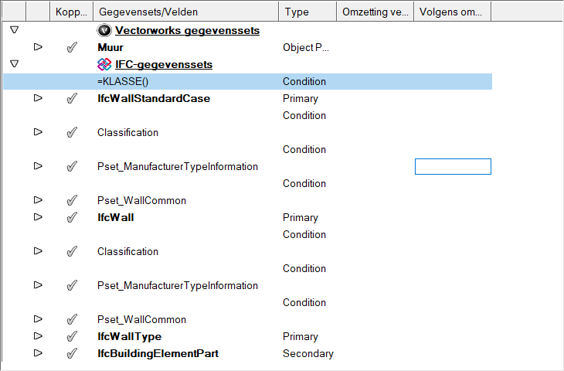Expand the IfcBuildingElementPart row
The width and height of the screenshot is (564, 371).
(38, 353)
